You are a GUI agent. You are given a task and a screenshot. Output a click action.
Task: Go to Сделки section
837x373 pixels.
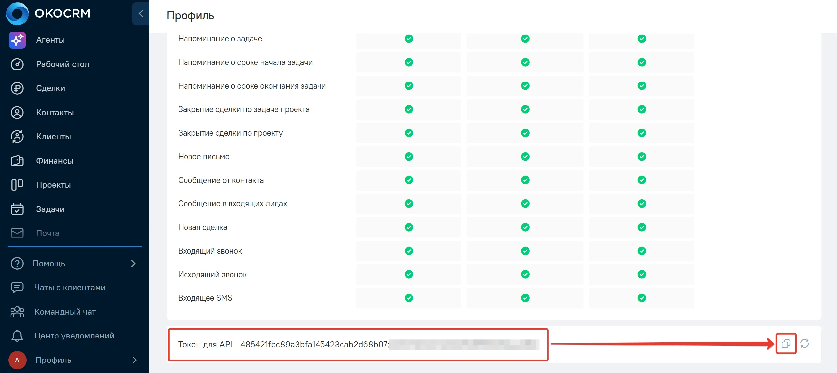pos(51,88)
